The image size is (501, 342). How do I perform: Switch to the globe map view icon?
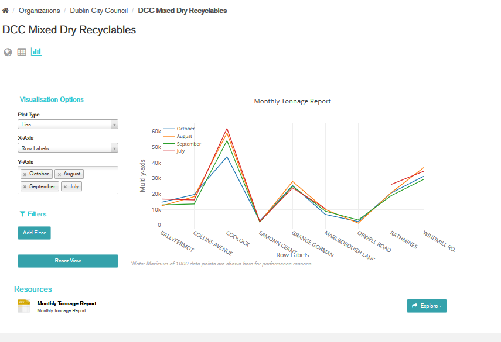click(x=8, y=52)
